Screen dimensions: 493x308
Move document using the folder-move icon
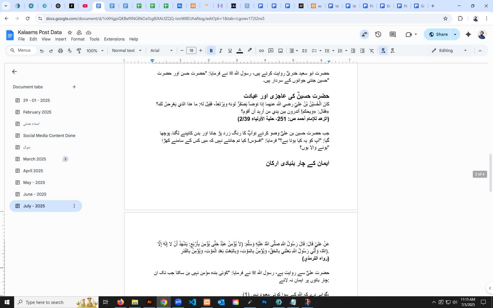79,33
